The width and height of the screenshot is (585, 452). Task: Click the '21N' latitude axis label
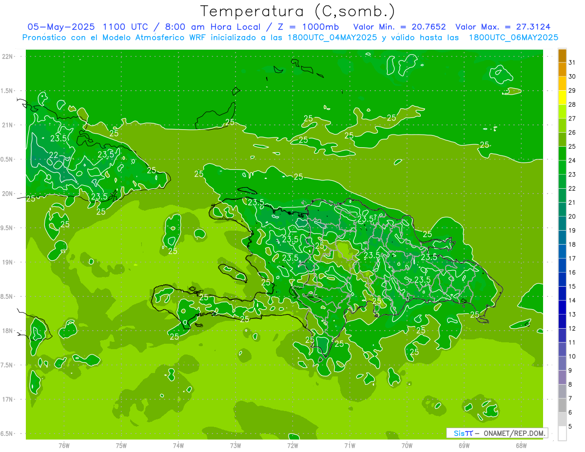[7, 125]
